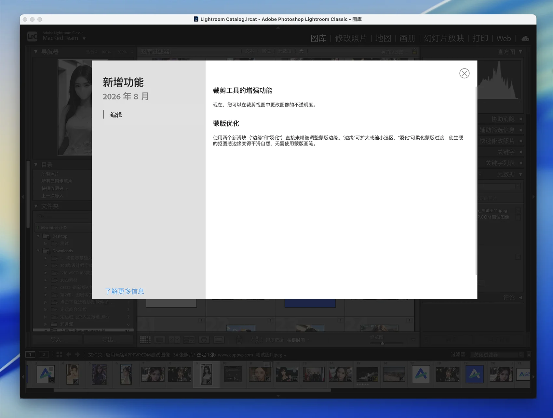Select 元数据 in library filter bar

[x=285, y=51]
